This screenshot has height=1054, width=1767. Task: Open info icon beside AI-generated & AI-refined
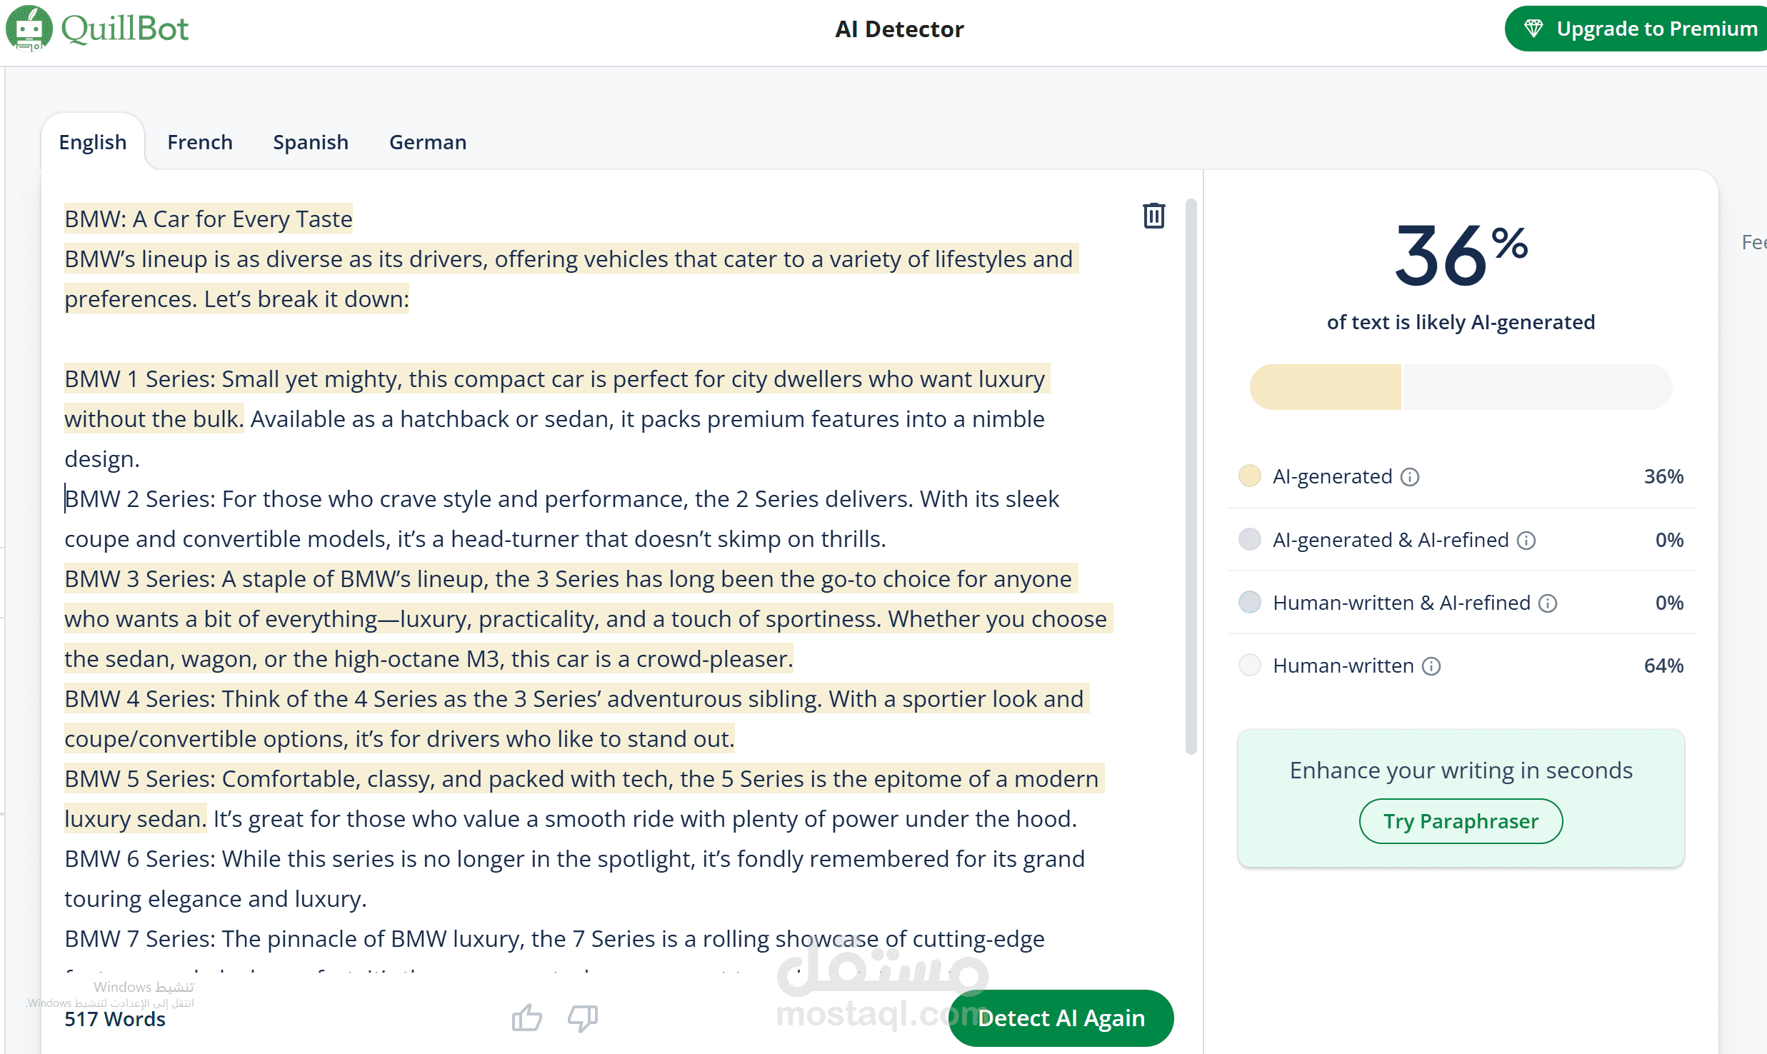(1526, 541)
